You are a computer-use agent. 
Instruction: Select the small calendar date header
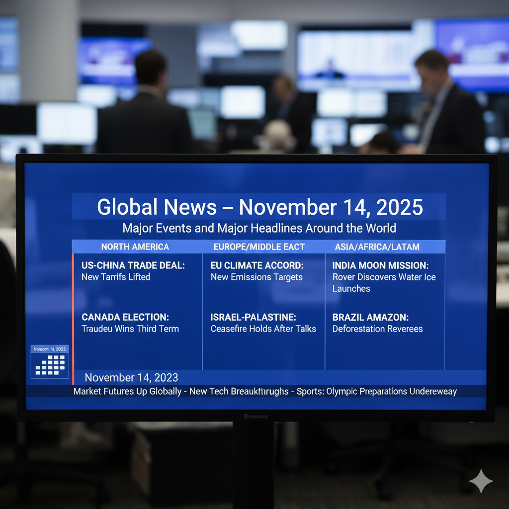[50, 349]
